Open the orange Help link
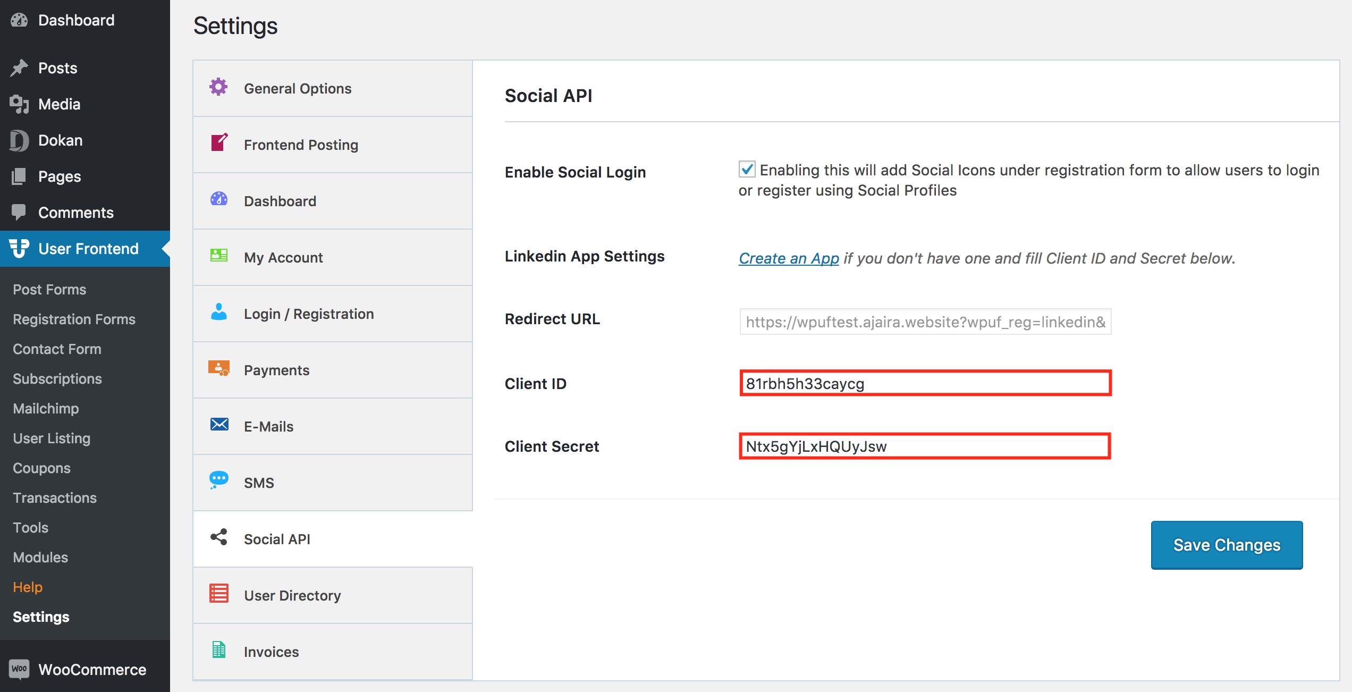 pyautogui.click(x=28, y=587)
